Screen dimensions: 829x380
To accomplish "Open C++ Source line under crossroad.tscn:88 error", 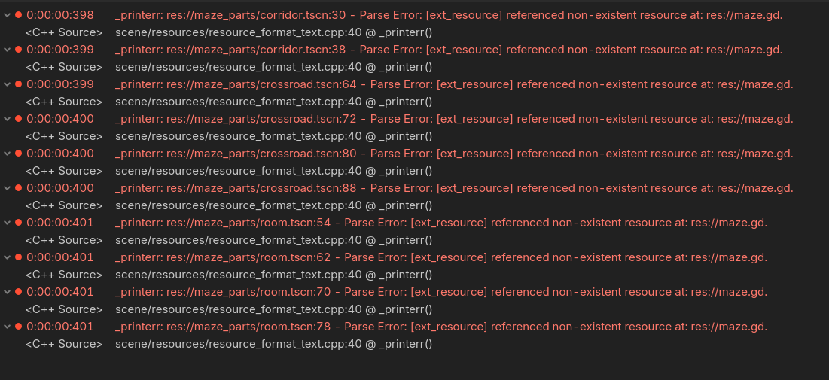I will tap(64, 205).
